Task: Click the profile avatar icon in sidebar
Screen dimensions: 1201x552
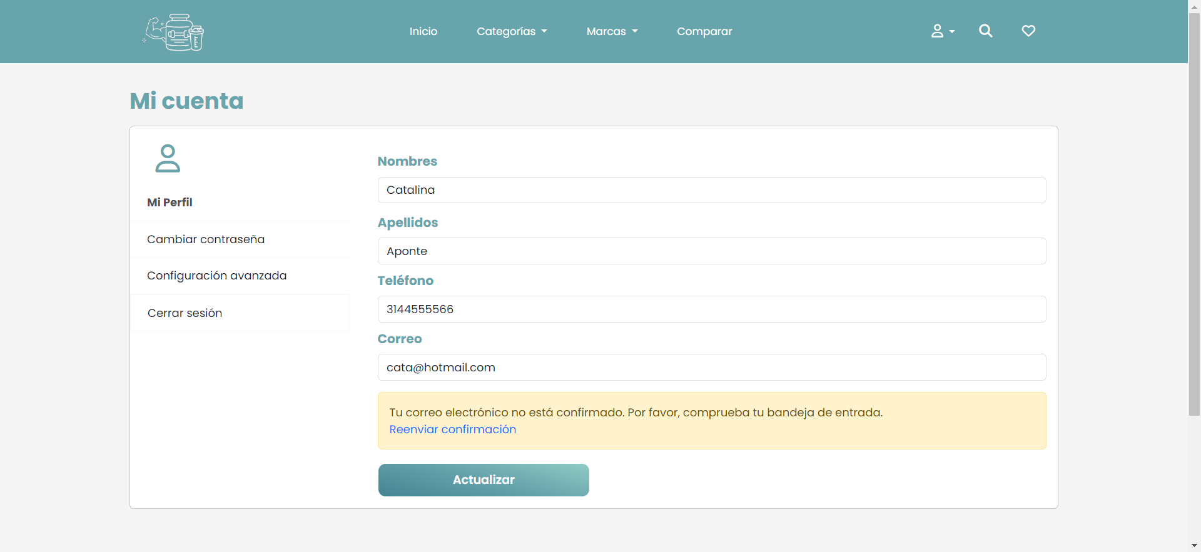Action: (168, 158)
